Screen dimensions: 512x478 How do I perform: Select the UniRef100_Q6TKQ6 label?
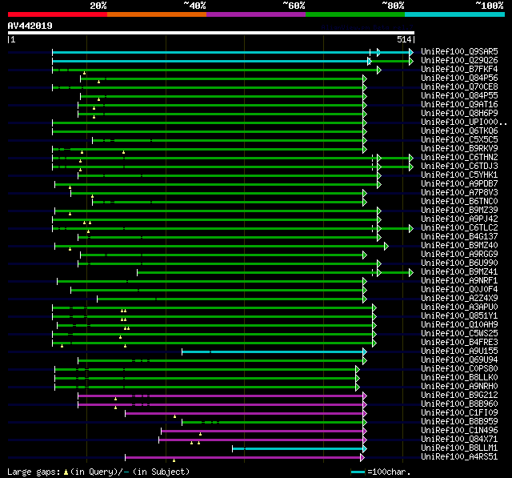(x=459, y=131)
